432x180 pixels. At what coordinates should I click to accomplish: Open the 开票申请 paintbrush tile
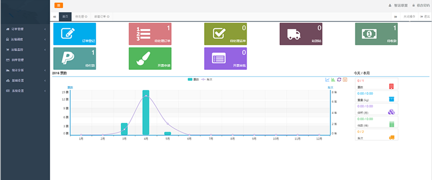pos(150,58)
